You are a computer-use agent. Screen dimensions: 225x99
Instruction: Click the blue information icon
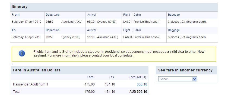coord(22,54)
